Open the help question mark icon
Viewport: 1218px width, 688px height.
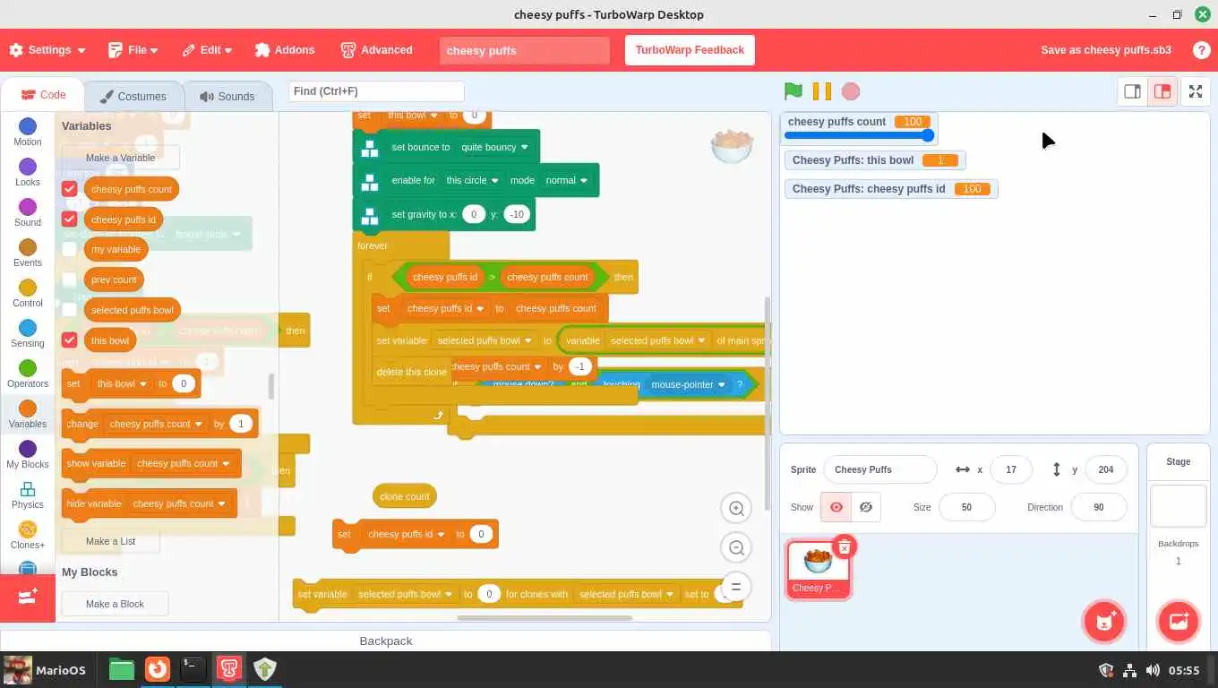point(1201,50)
